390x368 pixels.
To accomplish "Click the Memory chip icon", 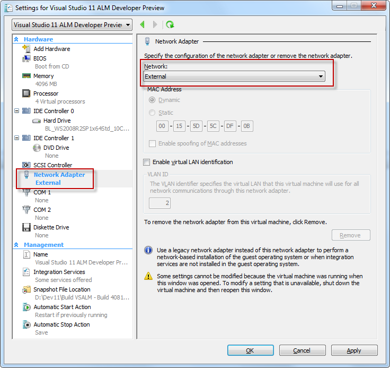I will [x=26, y=75].
